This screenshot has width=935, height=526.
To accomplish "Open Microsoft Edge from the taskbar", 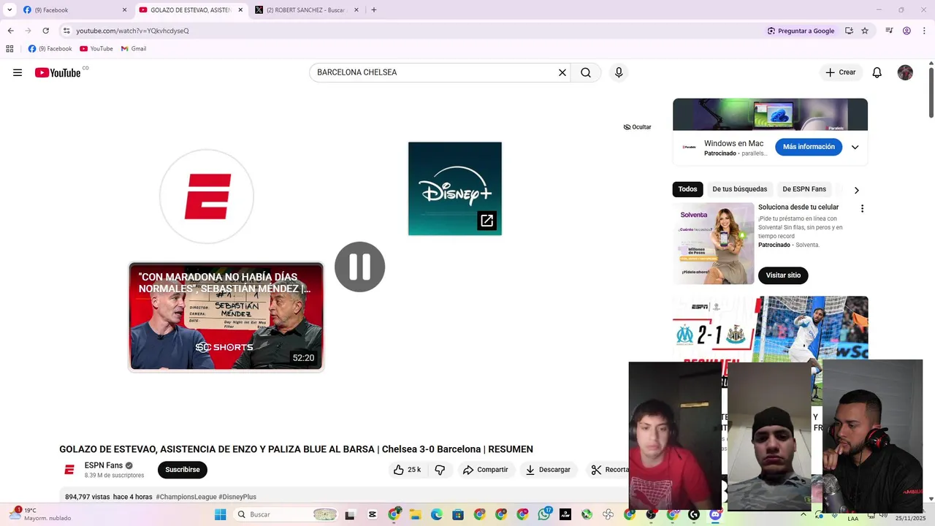I will tap(436, 514).
